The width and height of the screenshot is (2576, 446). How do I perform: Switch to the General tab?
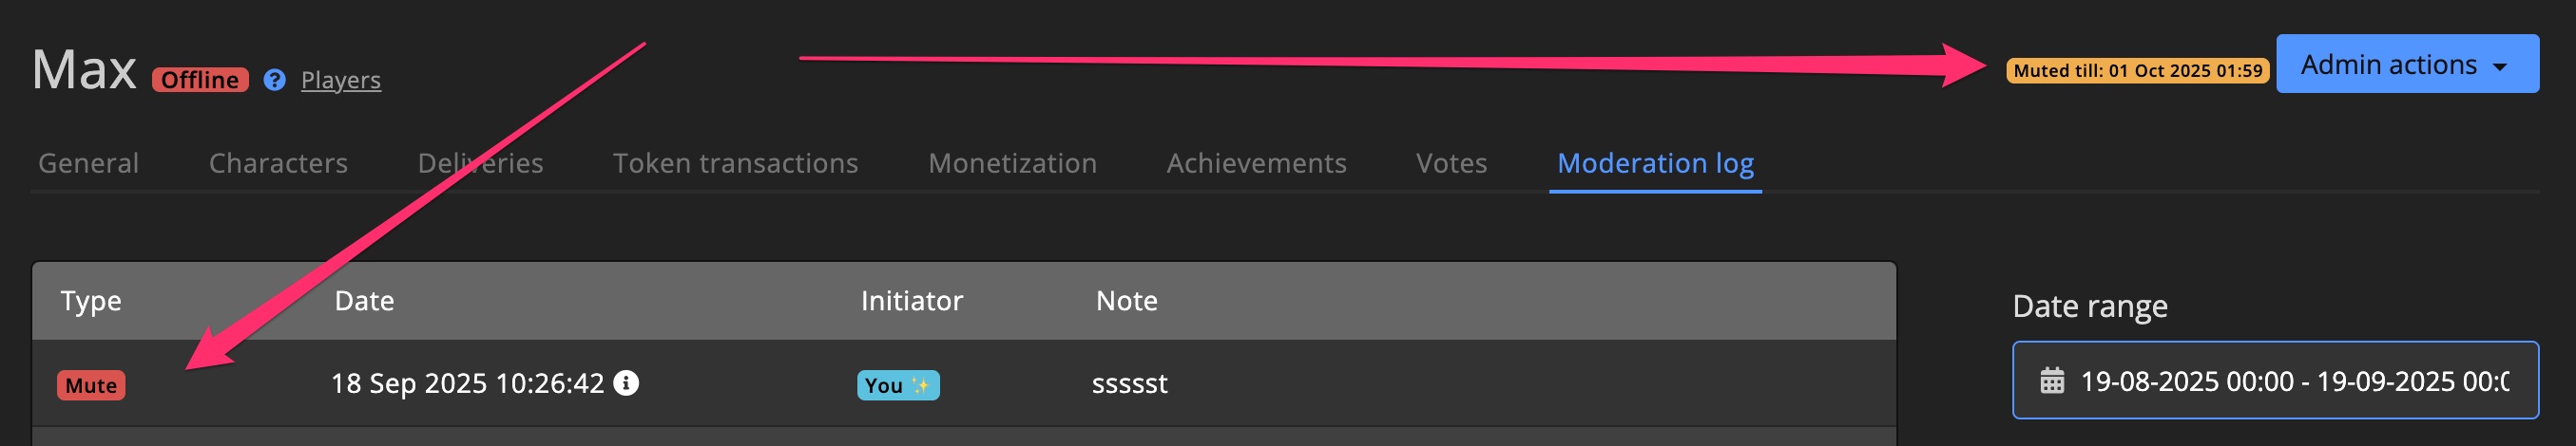(x=88, y=162)
